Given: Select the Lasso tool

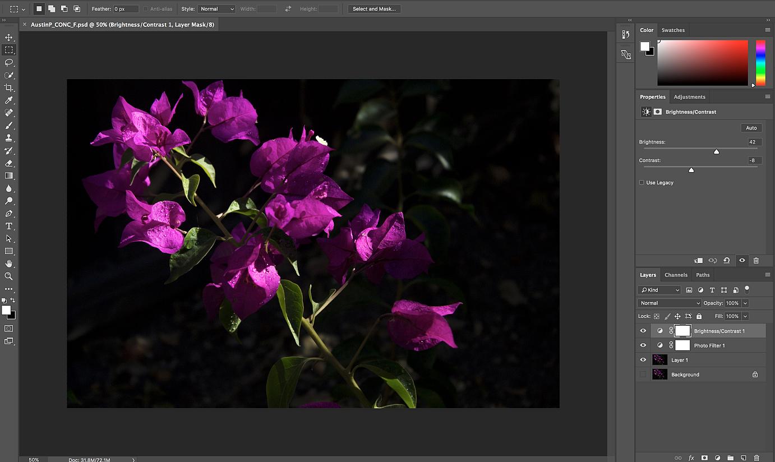Looking at the screenshot, I should pos(9,63).
